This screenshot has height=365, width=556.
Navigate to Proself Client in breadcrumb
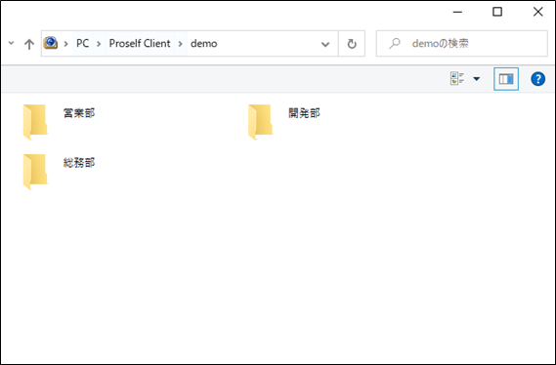[140, 43]
